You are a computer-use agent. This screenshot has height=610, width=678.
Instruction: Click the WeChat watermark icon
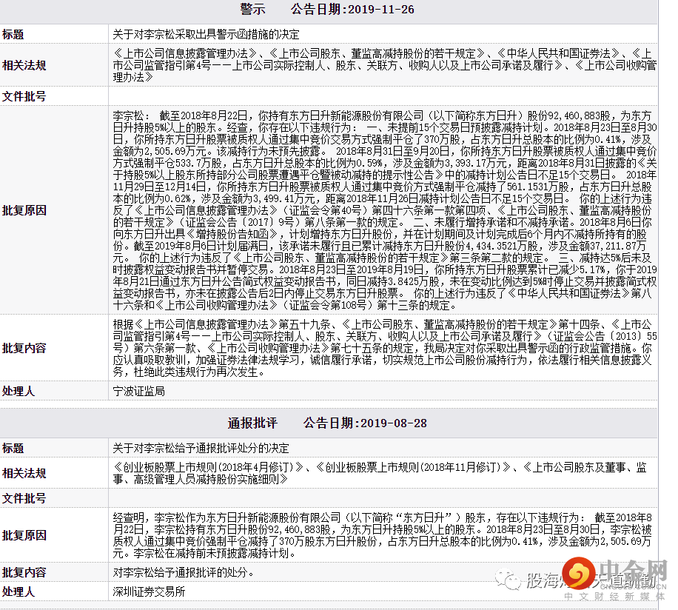coord(510,579)
